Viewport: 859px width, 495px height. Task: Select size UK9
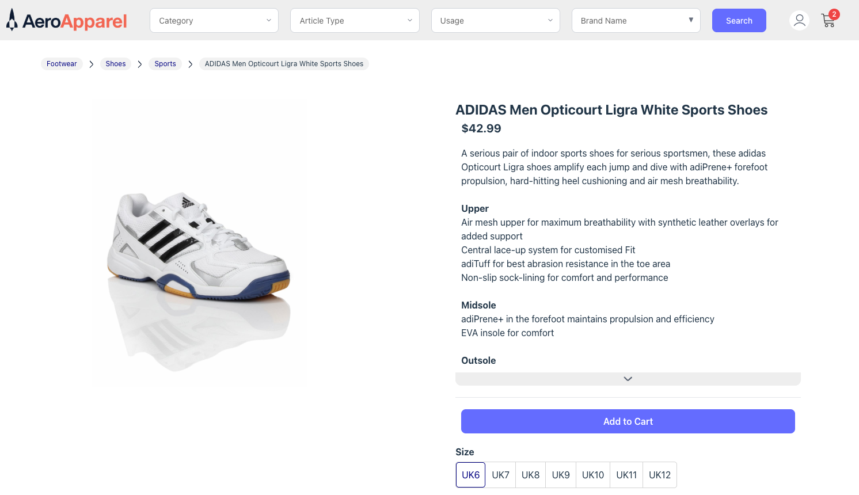coord(560,474)
